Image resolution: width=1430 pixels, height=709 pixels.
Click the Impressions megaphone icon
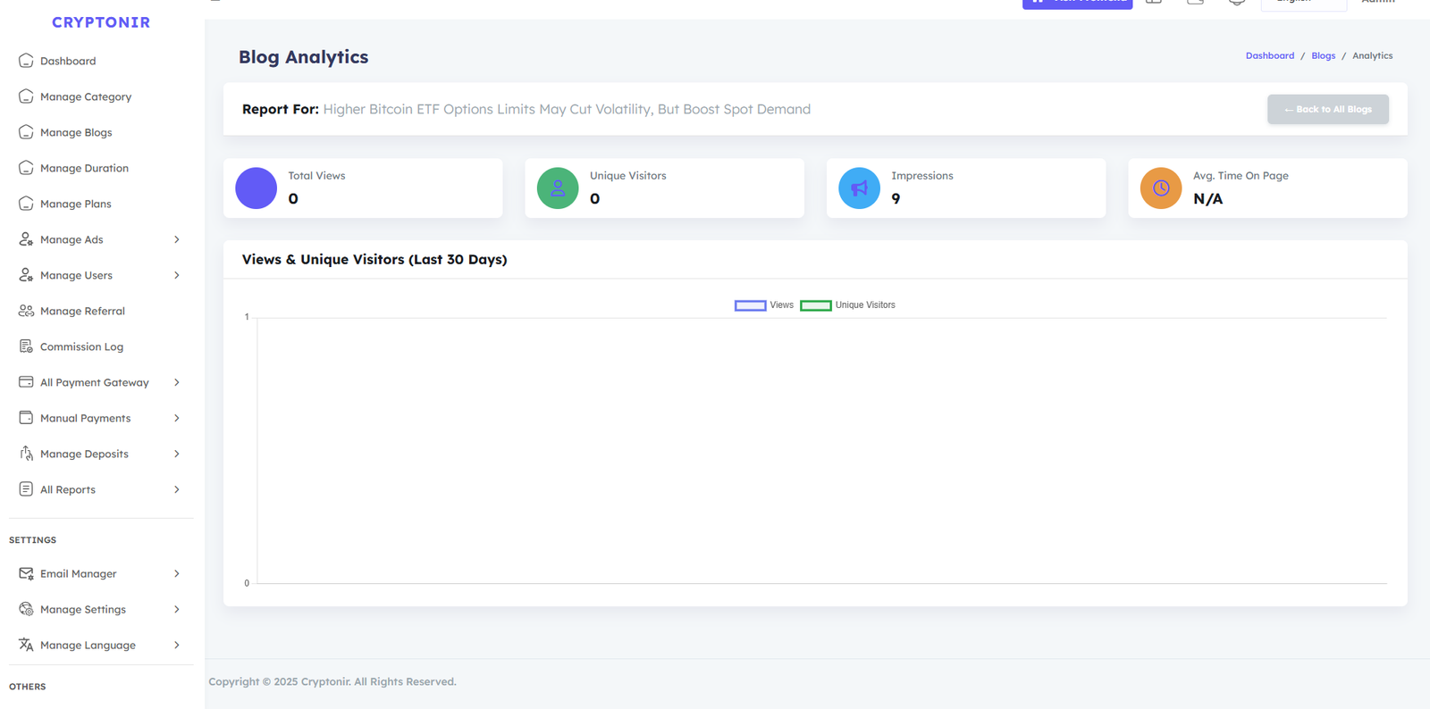click(x=859, y=188)
